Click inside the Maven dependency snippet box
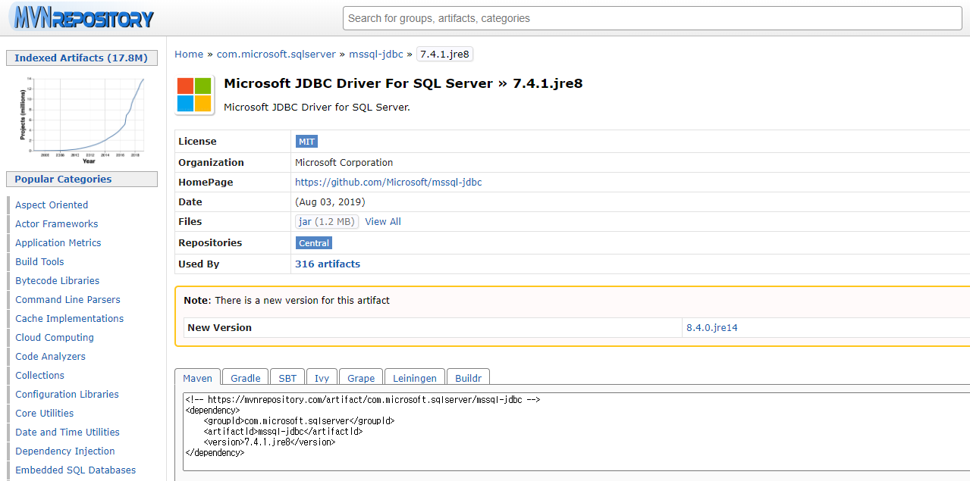Image resolution: width=970 pixels, height=481 pixels. point(576,432)
